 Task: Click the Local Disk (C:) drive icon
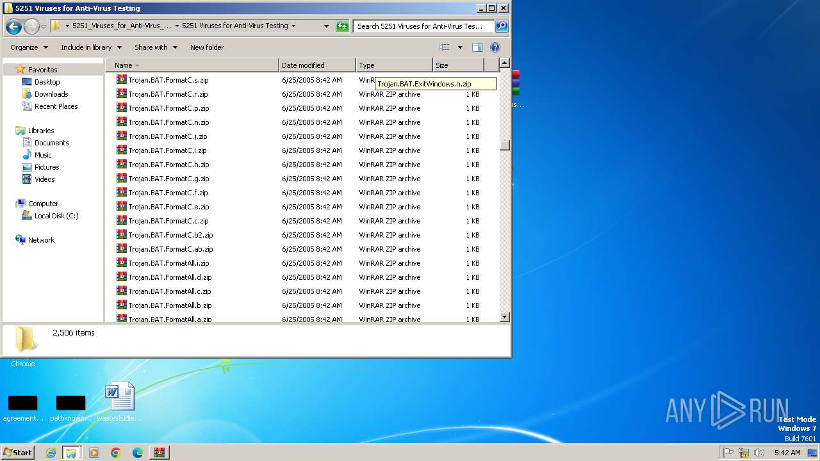(x=27, y=216)
